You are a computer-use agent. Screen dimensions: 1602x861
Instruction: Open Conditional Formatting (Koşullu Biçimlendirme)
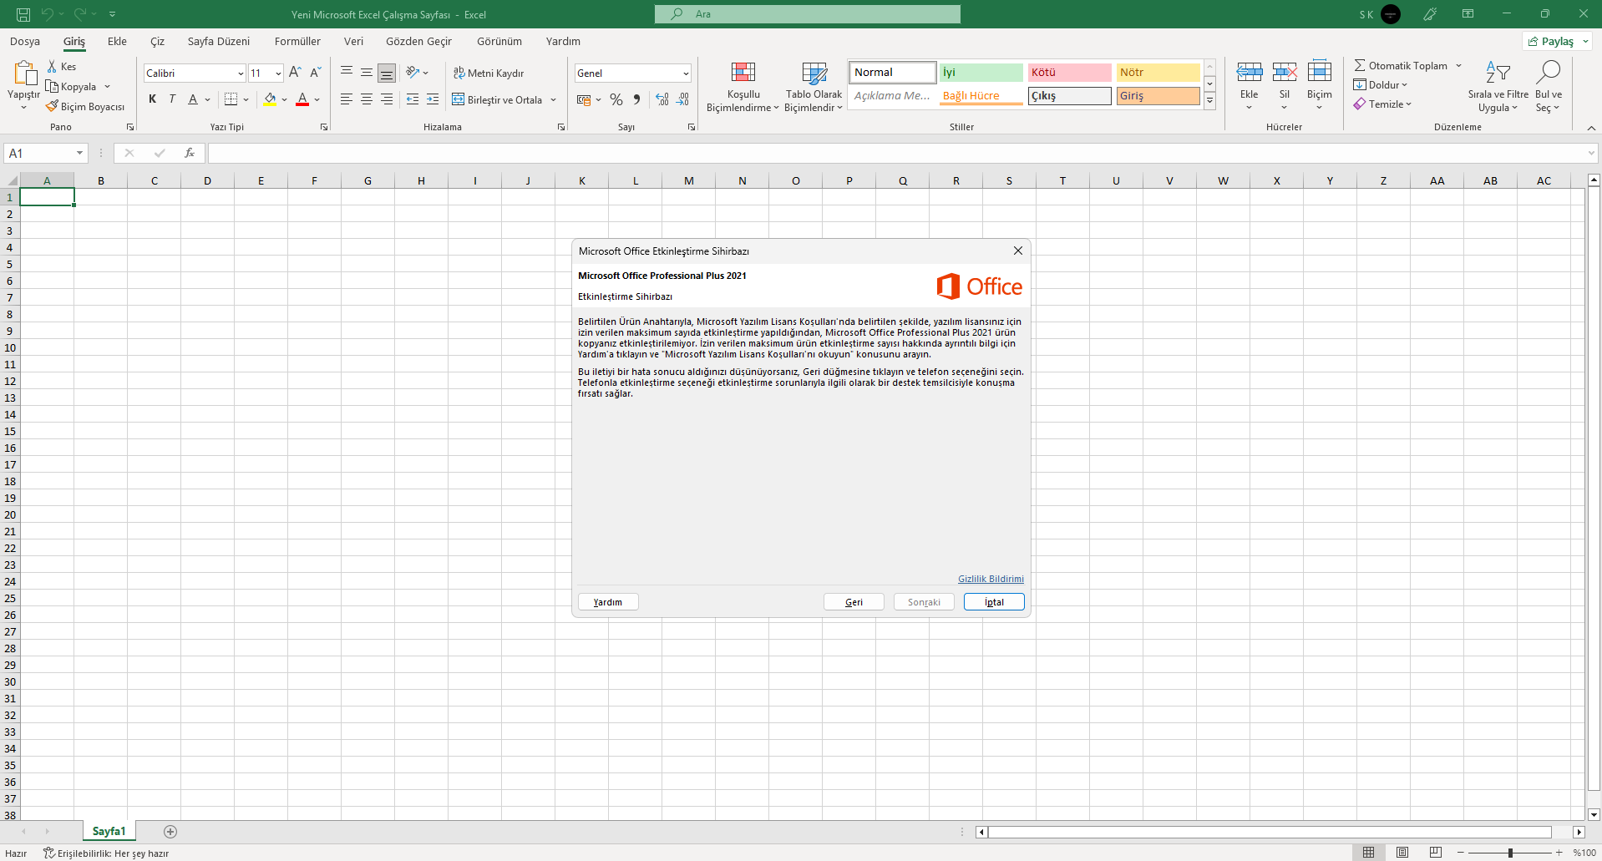(x=743, y=87)
